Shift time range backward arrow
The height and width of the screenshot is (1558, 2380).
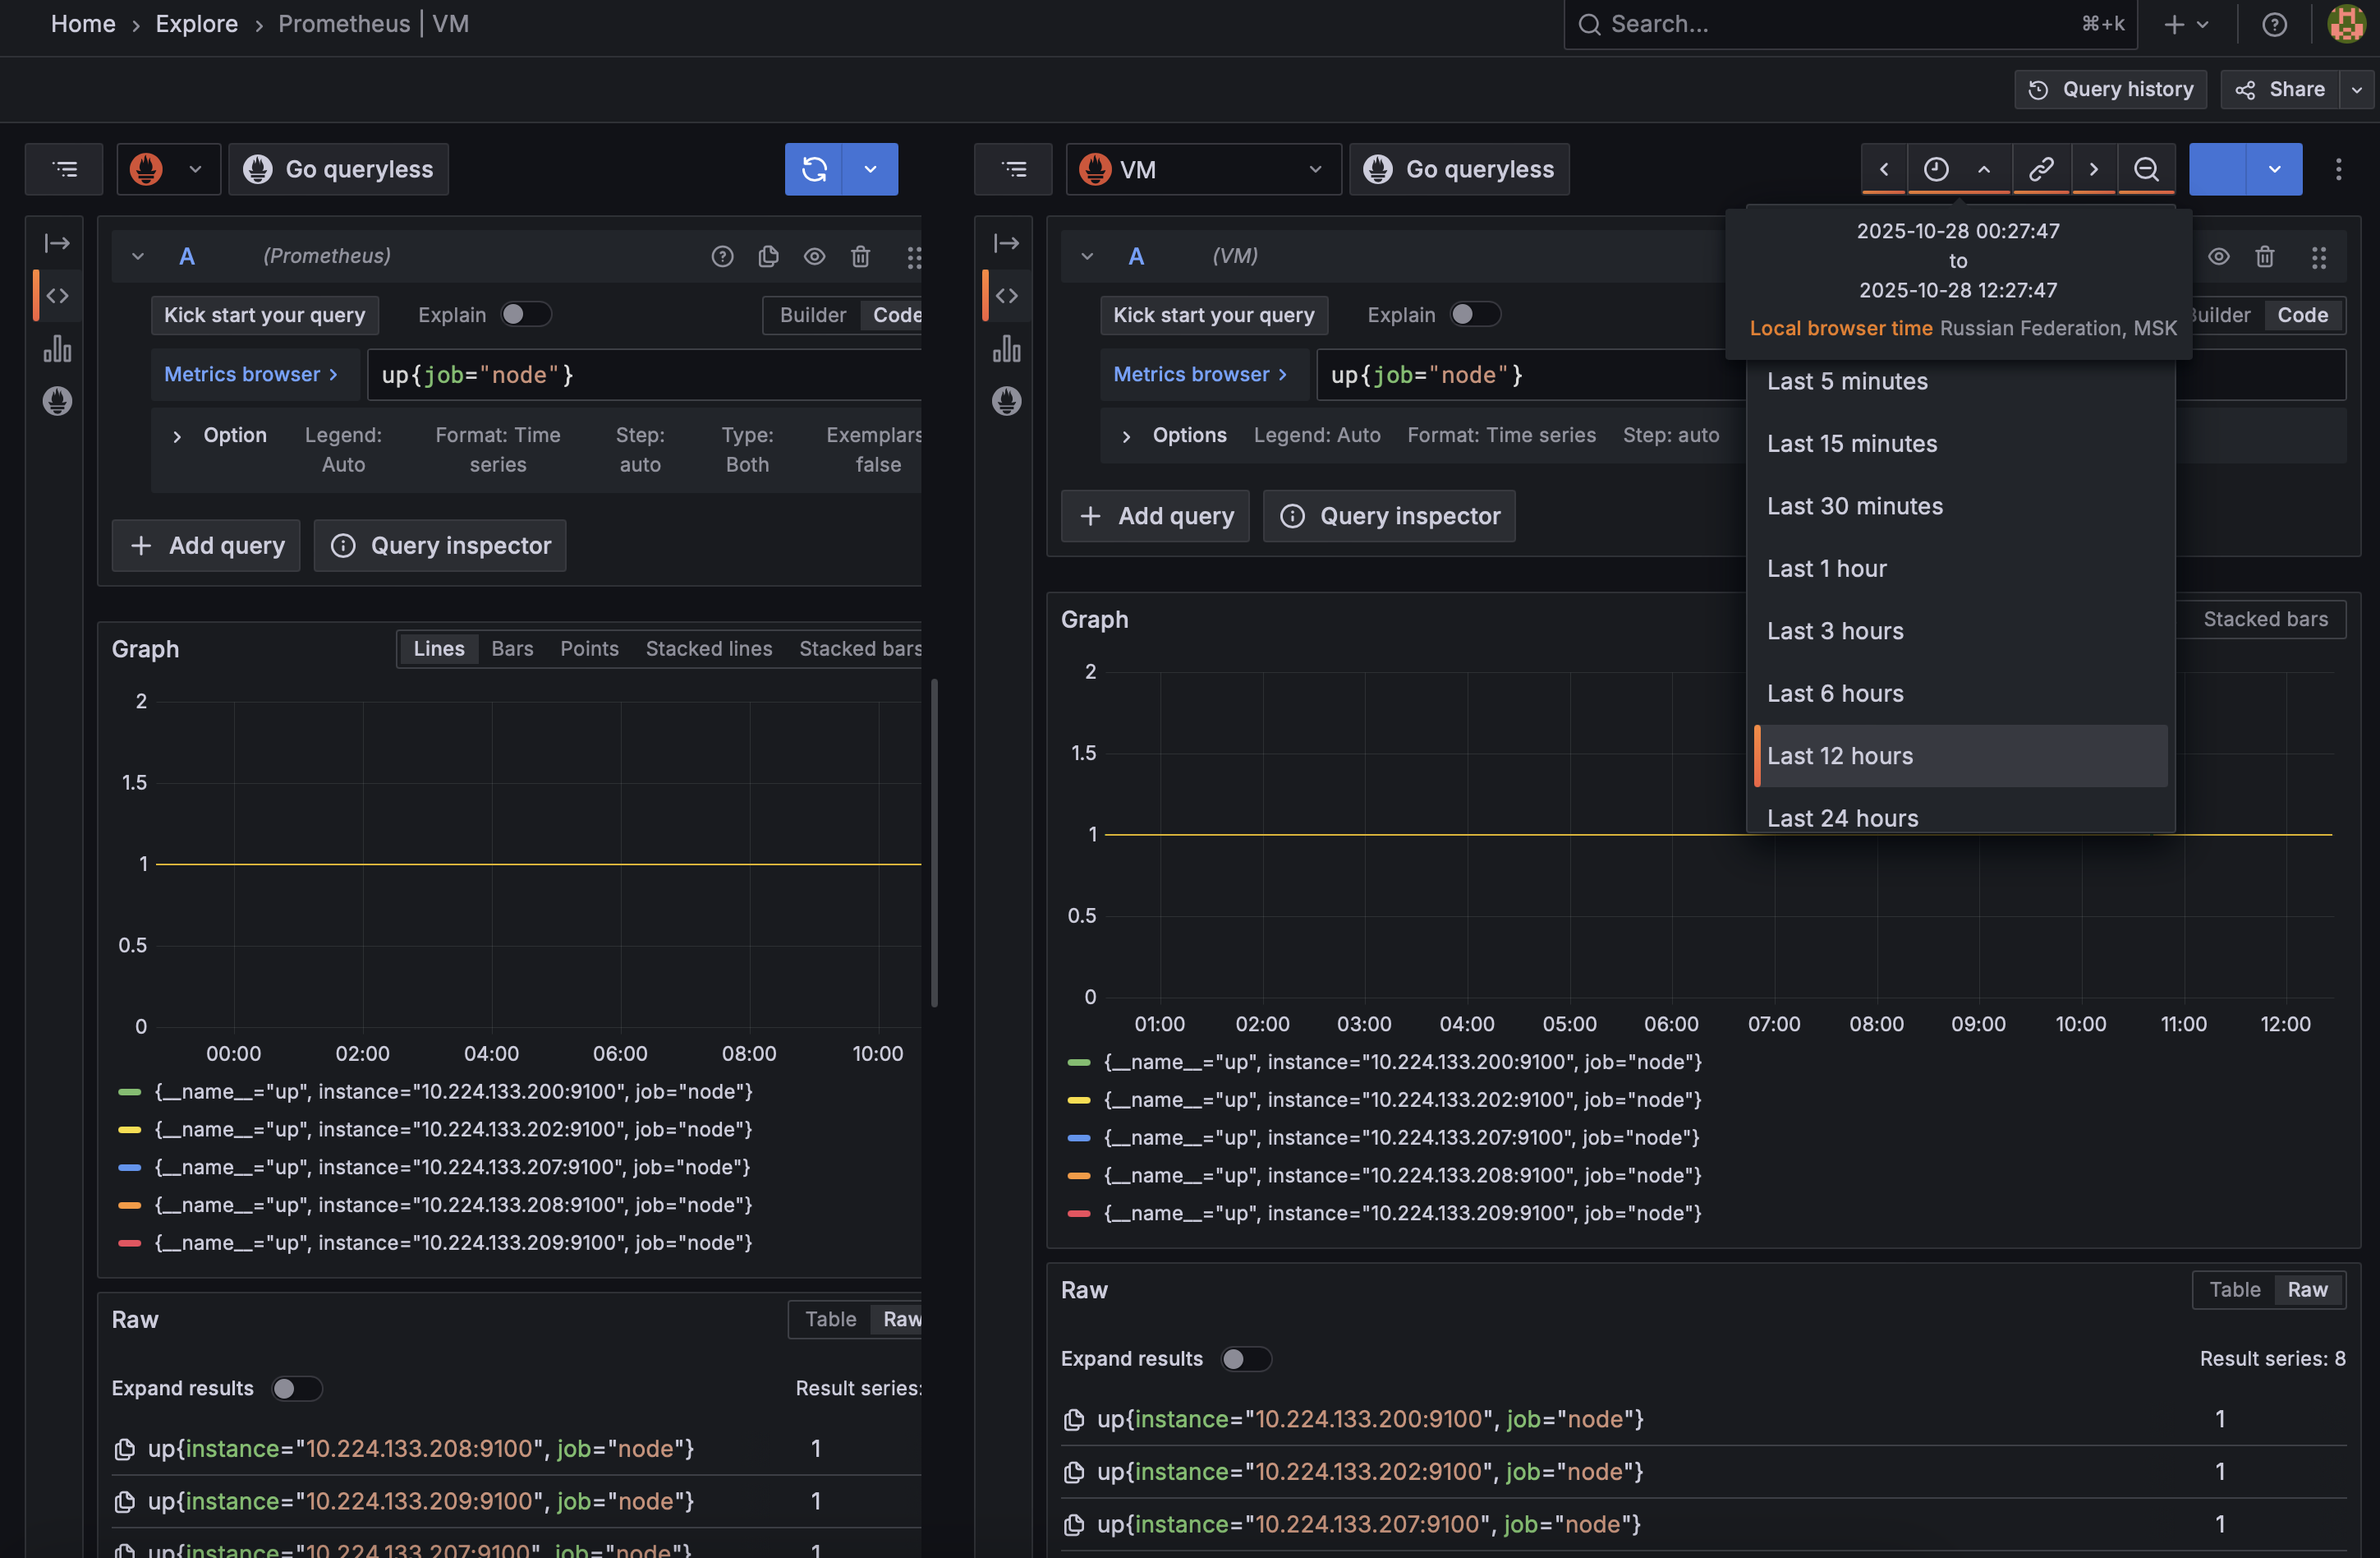tap(1883, 169)
